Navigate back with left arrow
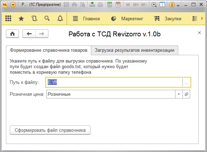Screen dimensions: 207x152 pyautogui.click(x=29, y=34)
